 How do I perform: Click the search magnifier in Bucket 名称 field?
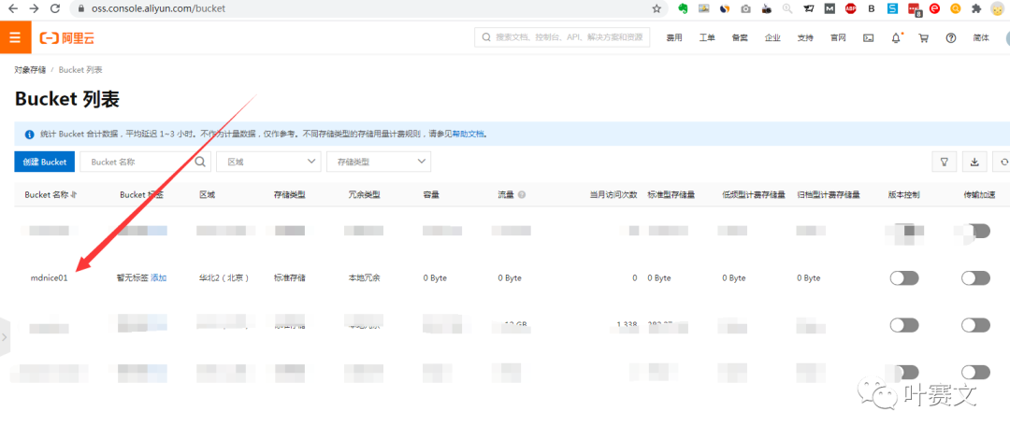[x=200, y=162]
